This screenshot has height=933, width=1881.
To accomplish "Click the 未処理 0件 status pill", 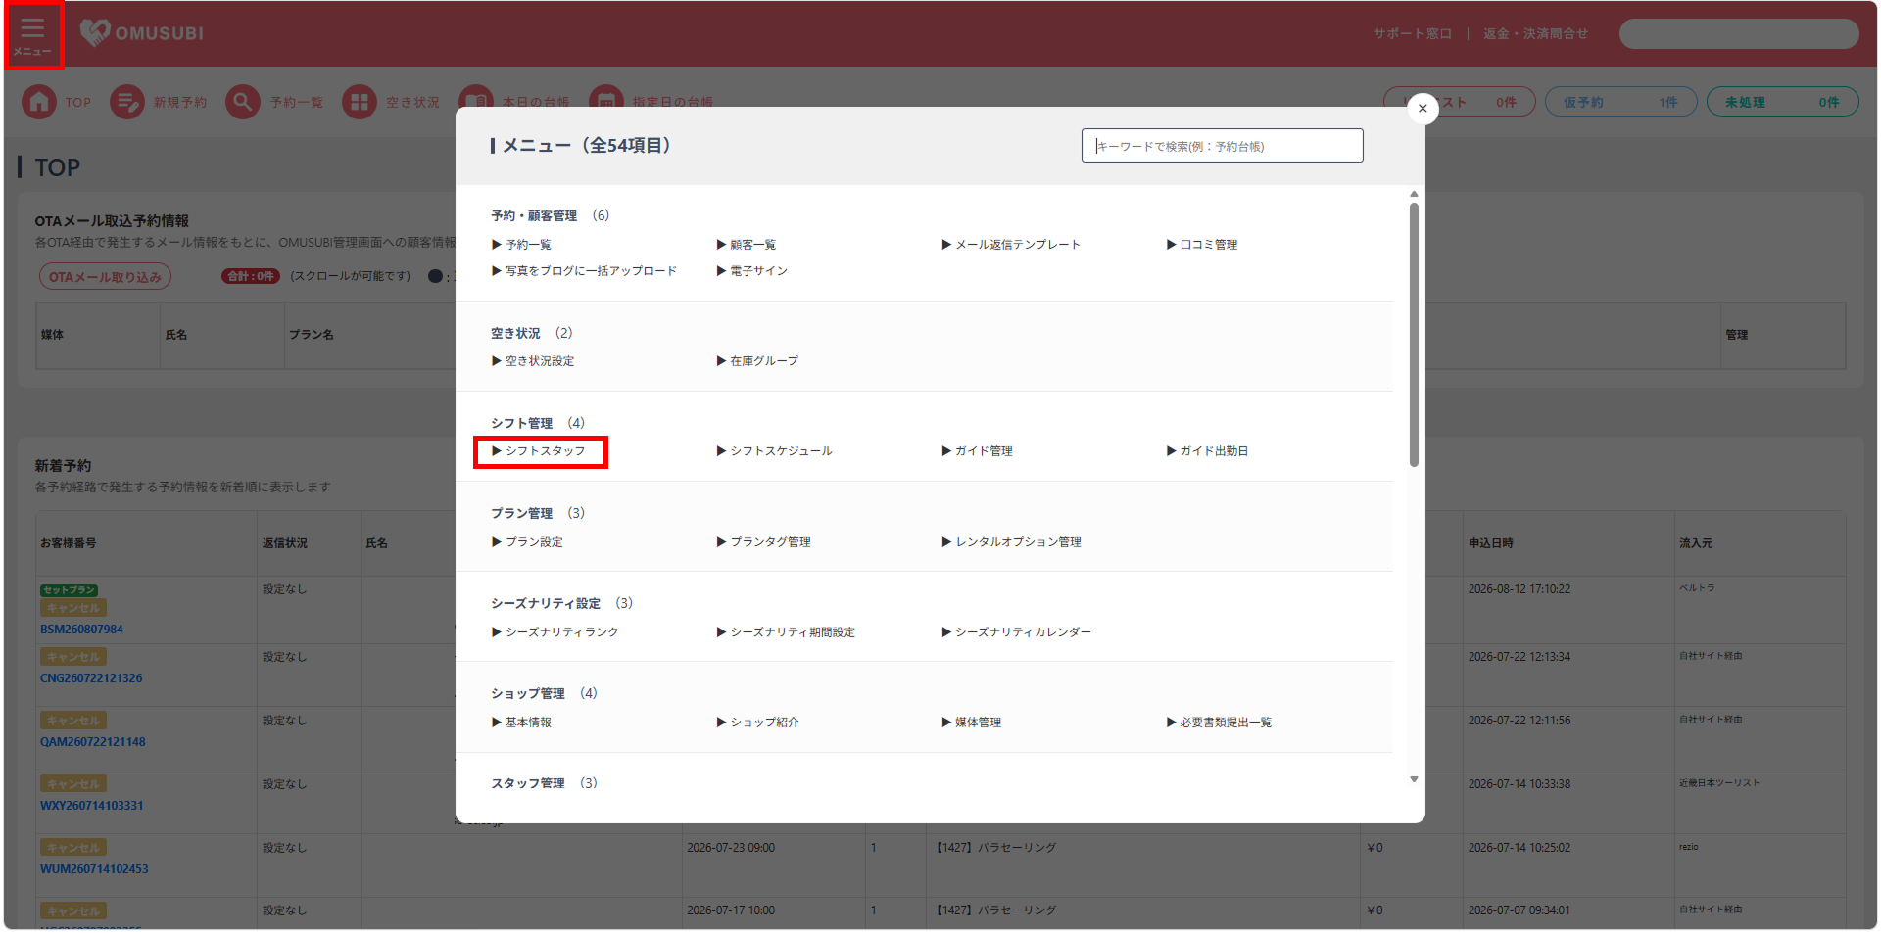I will (x=1782, y=102).
